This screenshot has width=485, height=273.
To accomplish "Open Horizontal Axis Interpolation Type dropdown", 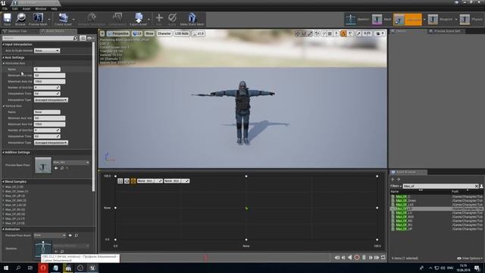I will (51, 100).
